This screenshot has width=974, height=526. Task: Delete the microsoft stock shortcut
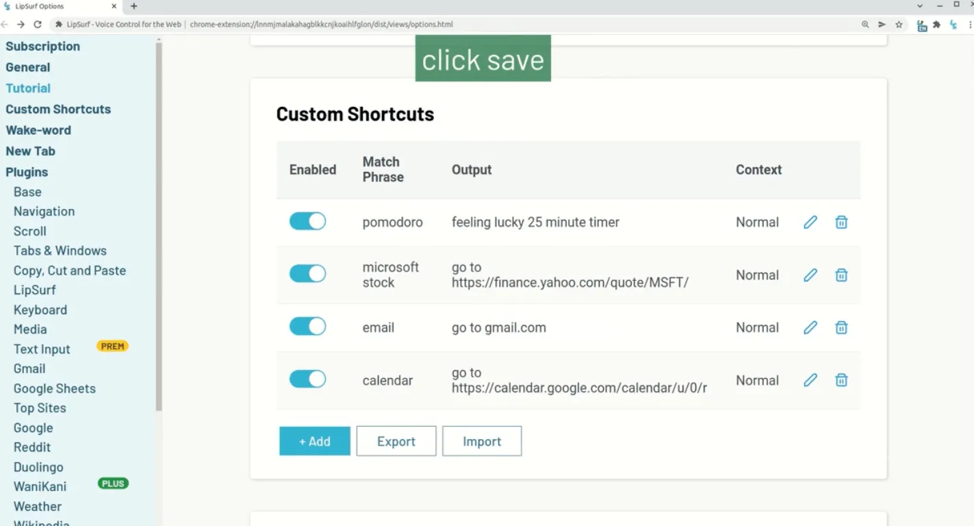coord(841,275)
